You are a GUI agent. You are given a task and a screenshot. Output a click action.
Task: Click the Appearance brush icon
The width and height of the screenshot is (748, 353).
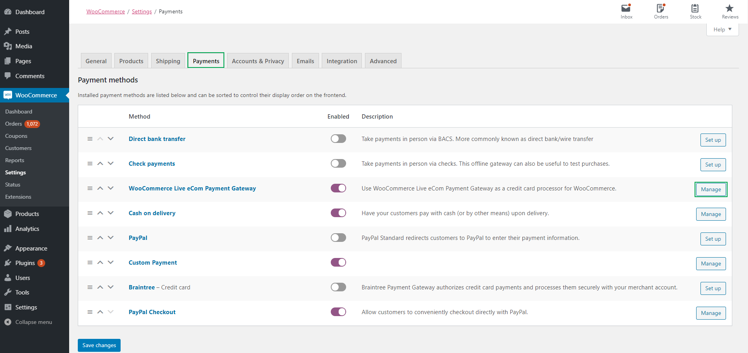point(8,248)
